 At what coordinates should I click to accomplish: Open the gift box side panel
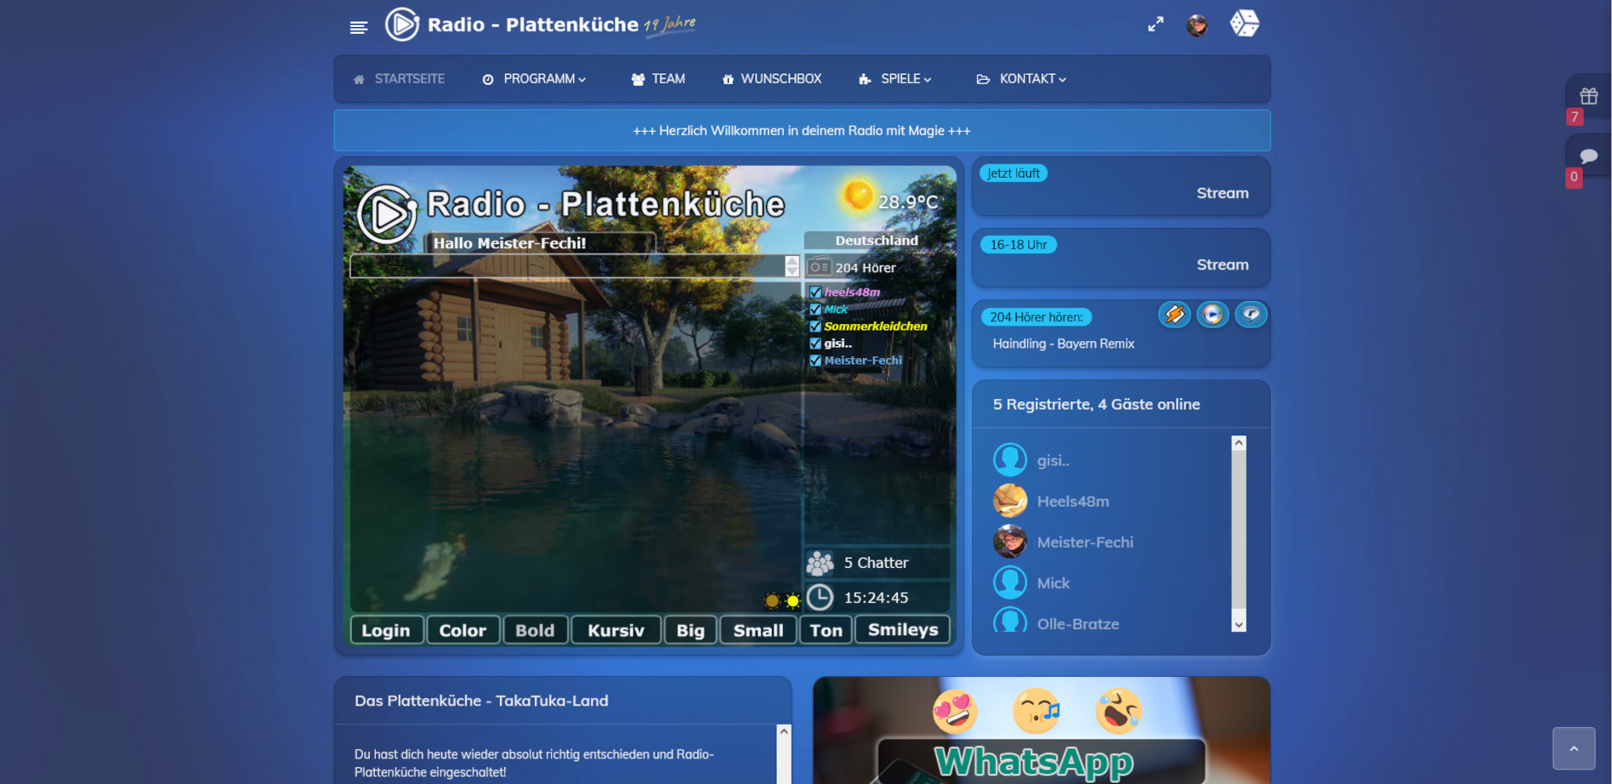point(1588,95)
